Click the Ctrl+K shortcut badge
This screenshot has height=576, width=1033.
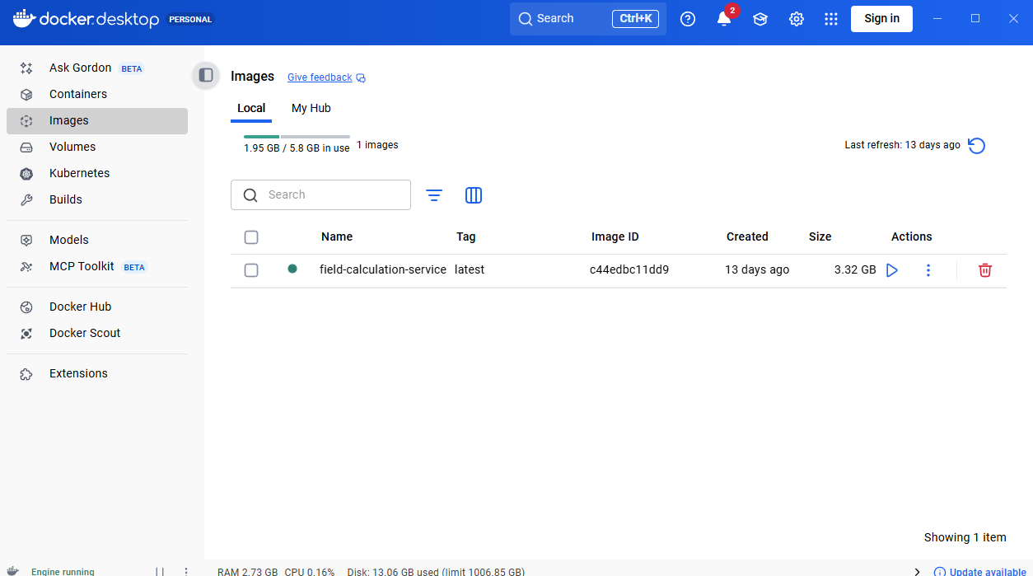click(x=635, y=18)
